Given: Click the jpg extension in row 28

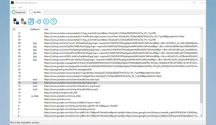Looking at the screenshot, I should click(x=35, y=43).
